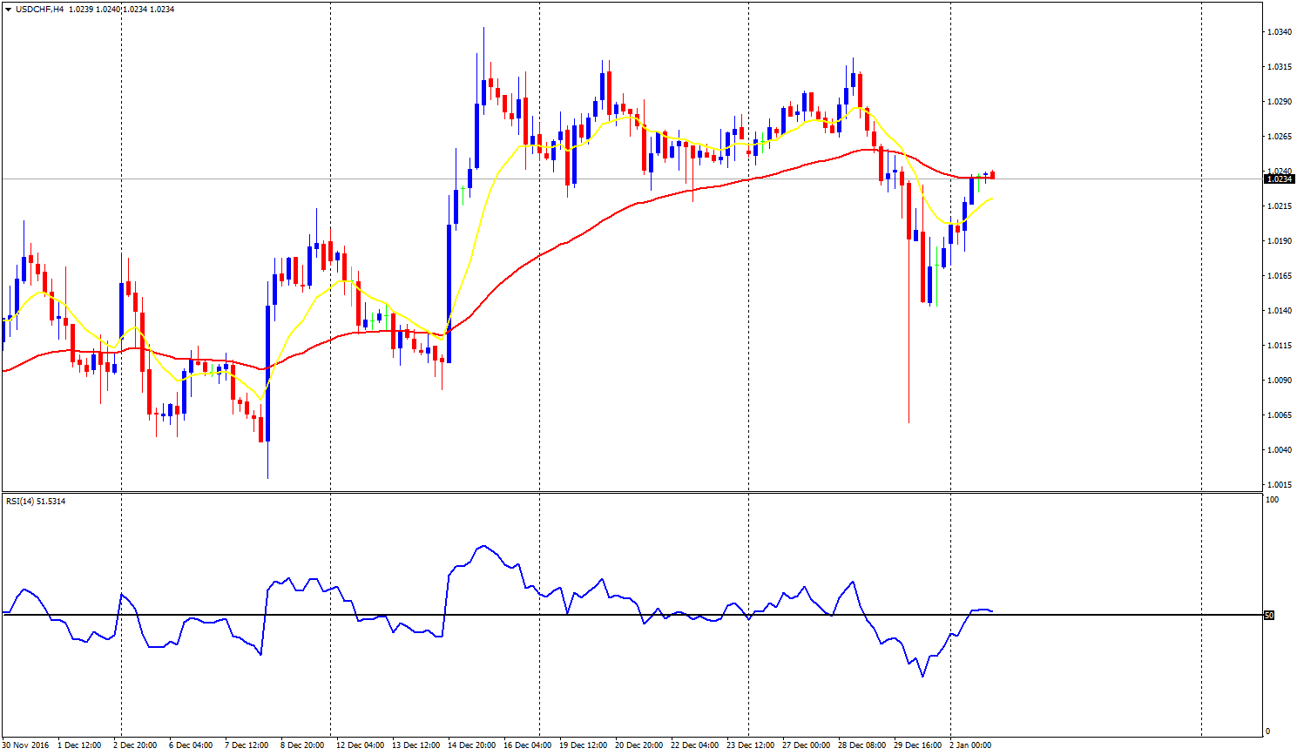Click the 7 Dec 12:00 time label
Image resolution: width=1297 pixels, height=755 pixels.
pos(247,745)
